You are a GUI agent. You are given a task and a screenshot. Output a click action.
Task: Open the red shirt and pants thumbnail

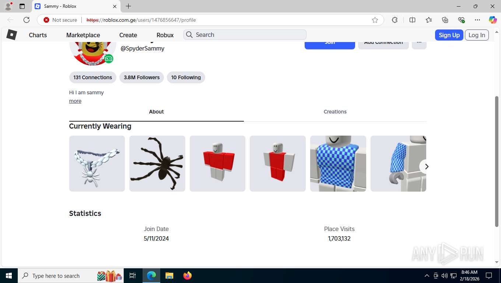pyautogui.click(x=278, y=164)
